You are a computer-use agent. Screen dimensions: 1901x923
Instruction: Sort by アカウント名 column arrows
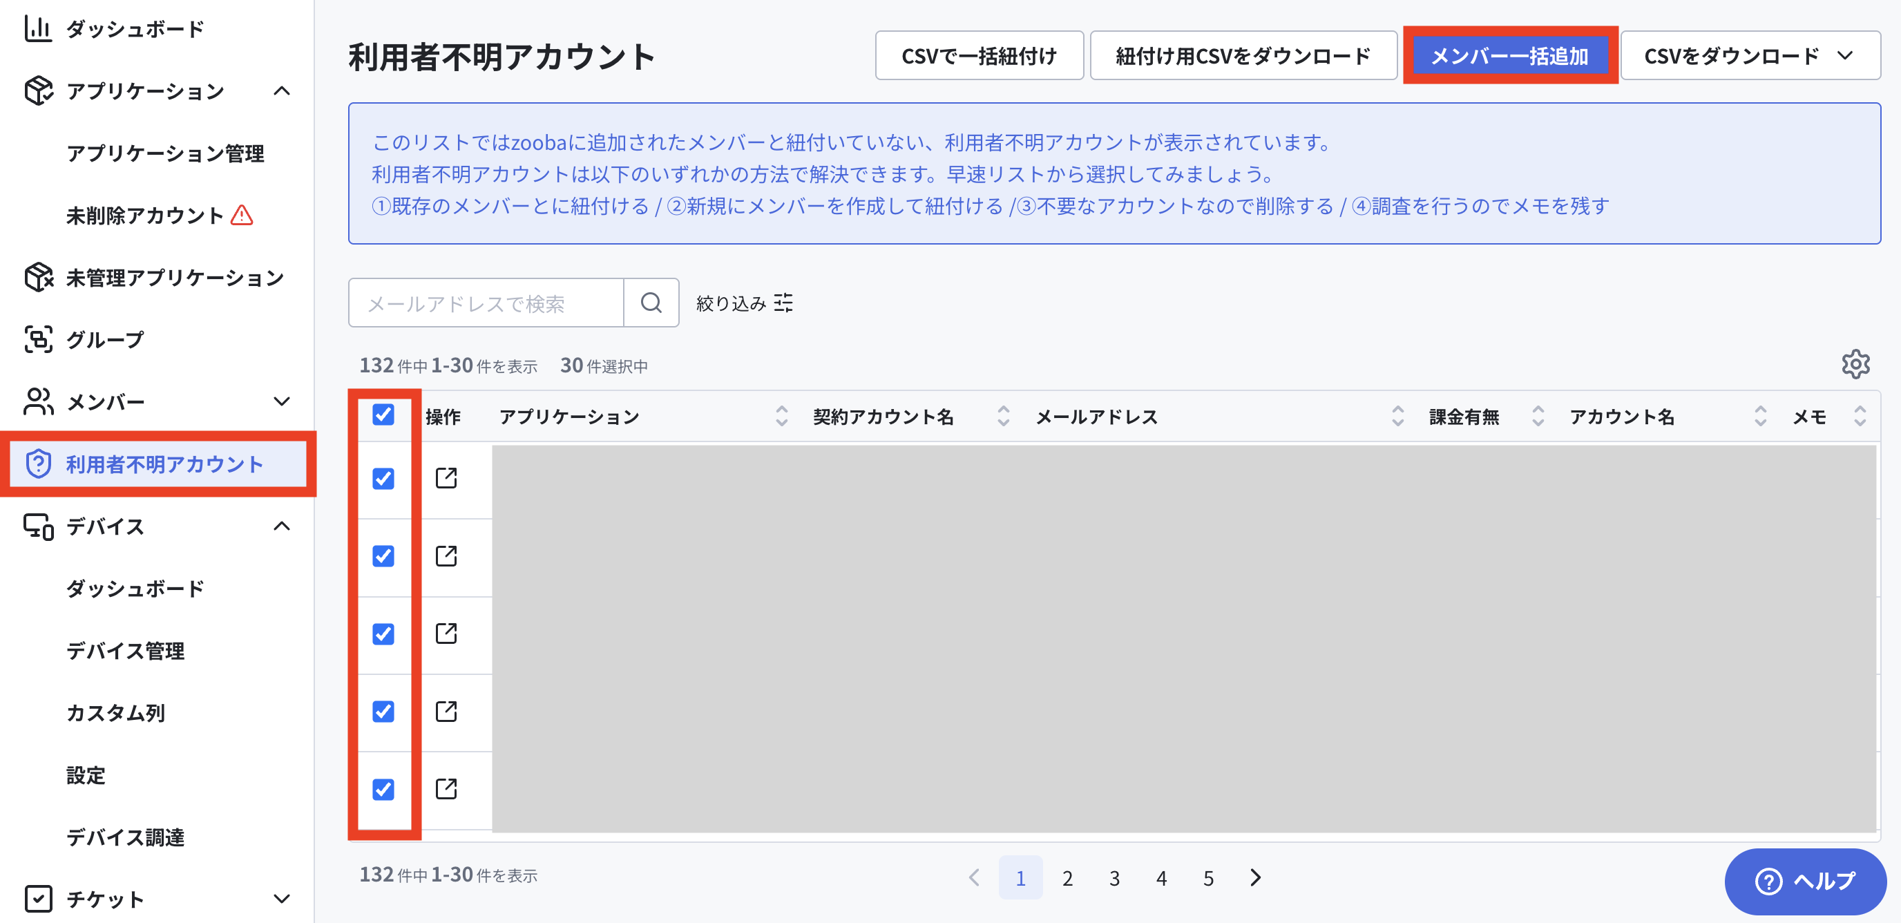coord(1761,416)
